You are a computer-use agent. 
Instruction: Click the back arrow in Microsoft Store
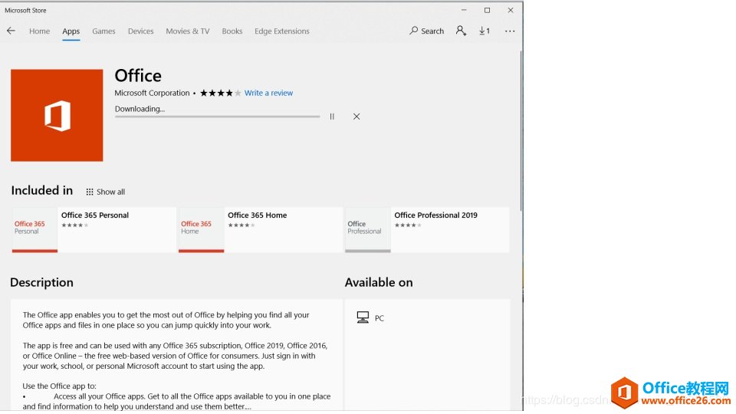point(11,31)
